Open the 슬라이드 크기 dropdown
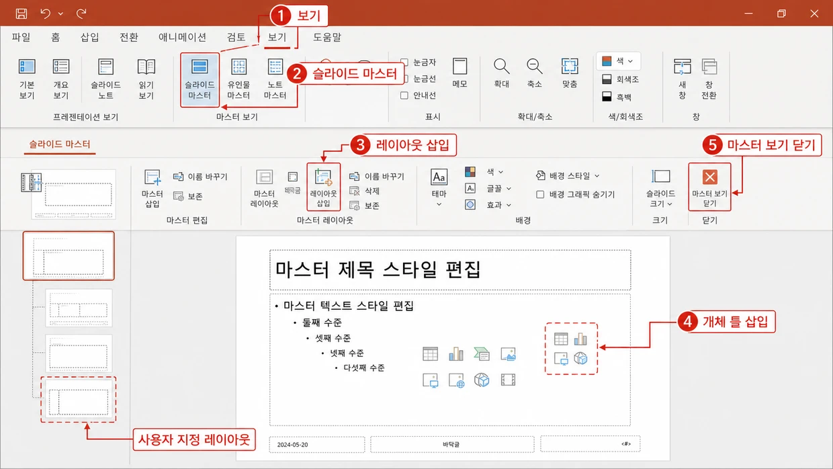833x469 pixels. [x=662, y=189]
